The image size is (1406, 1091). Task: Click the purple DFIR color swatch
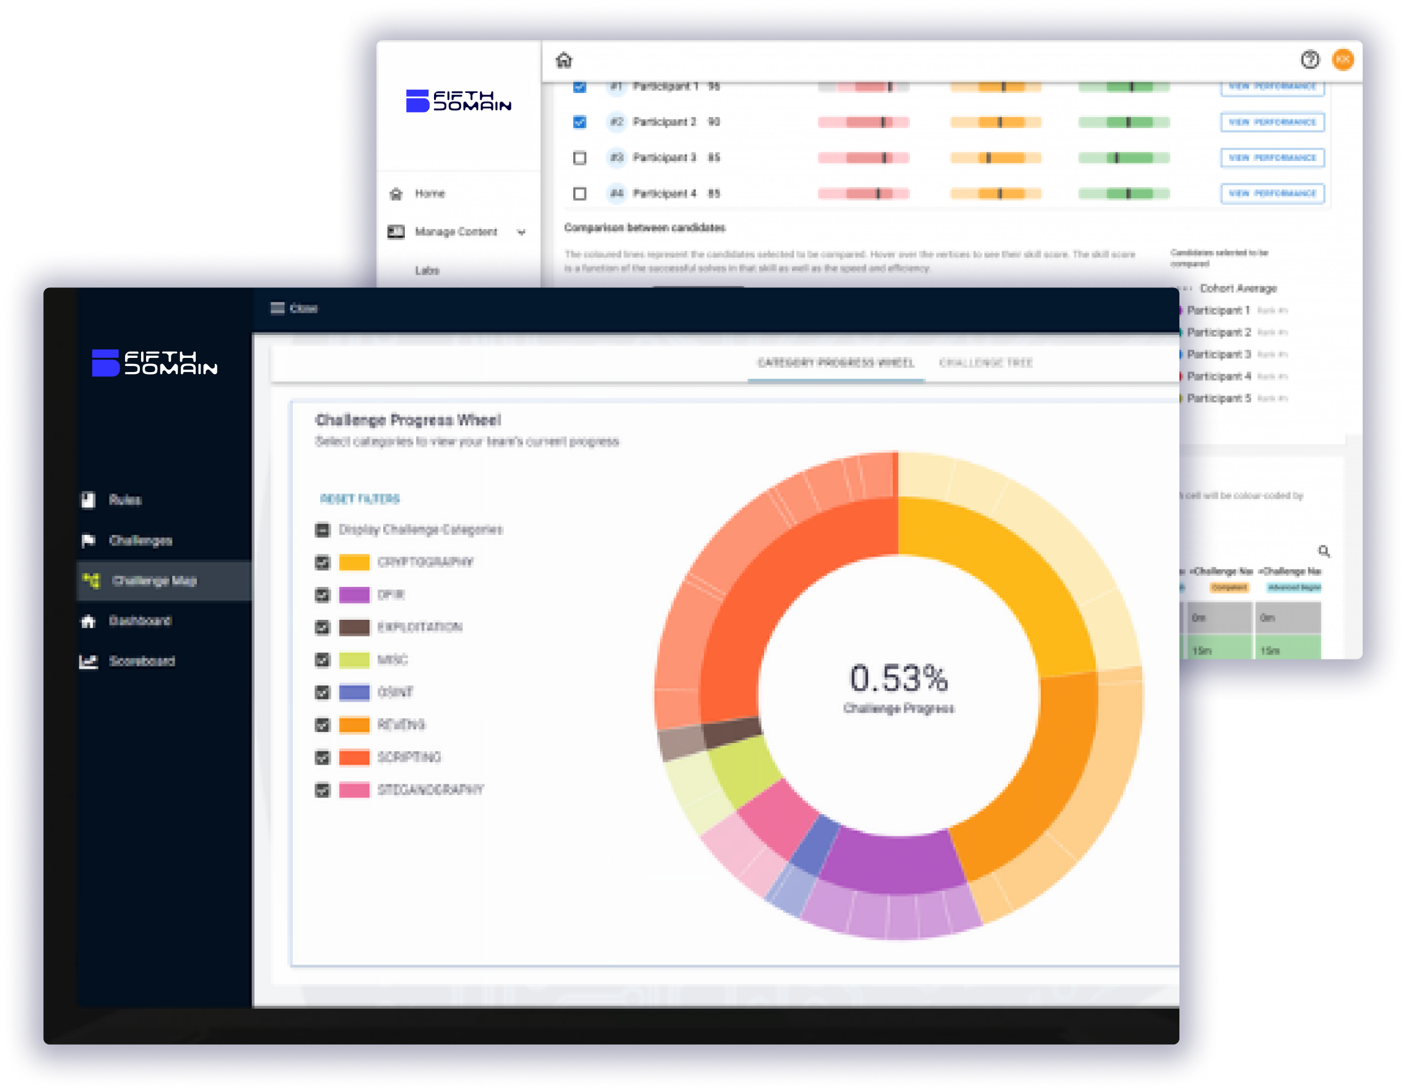pyautogui.click(x=354, y=594)
